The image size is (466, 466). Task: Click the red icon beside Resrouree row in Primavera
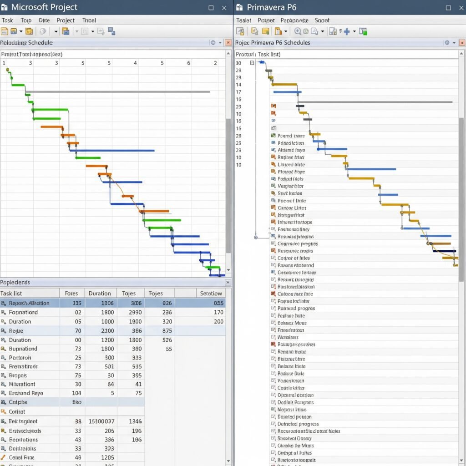tap(274, 251)
